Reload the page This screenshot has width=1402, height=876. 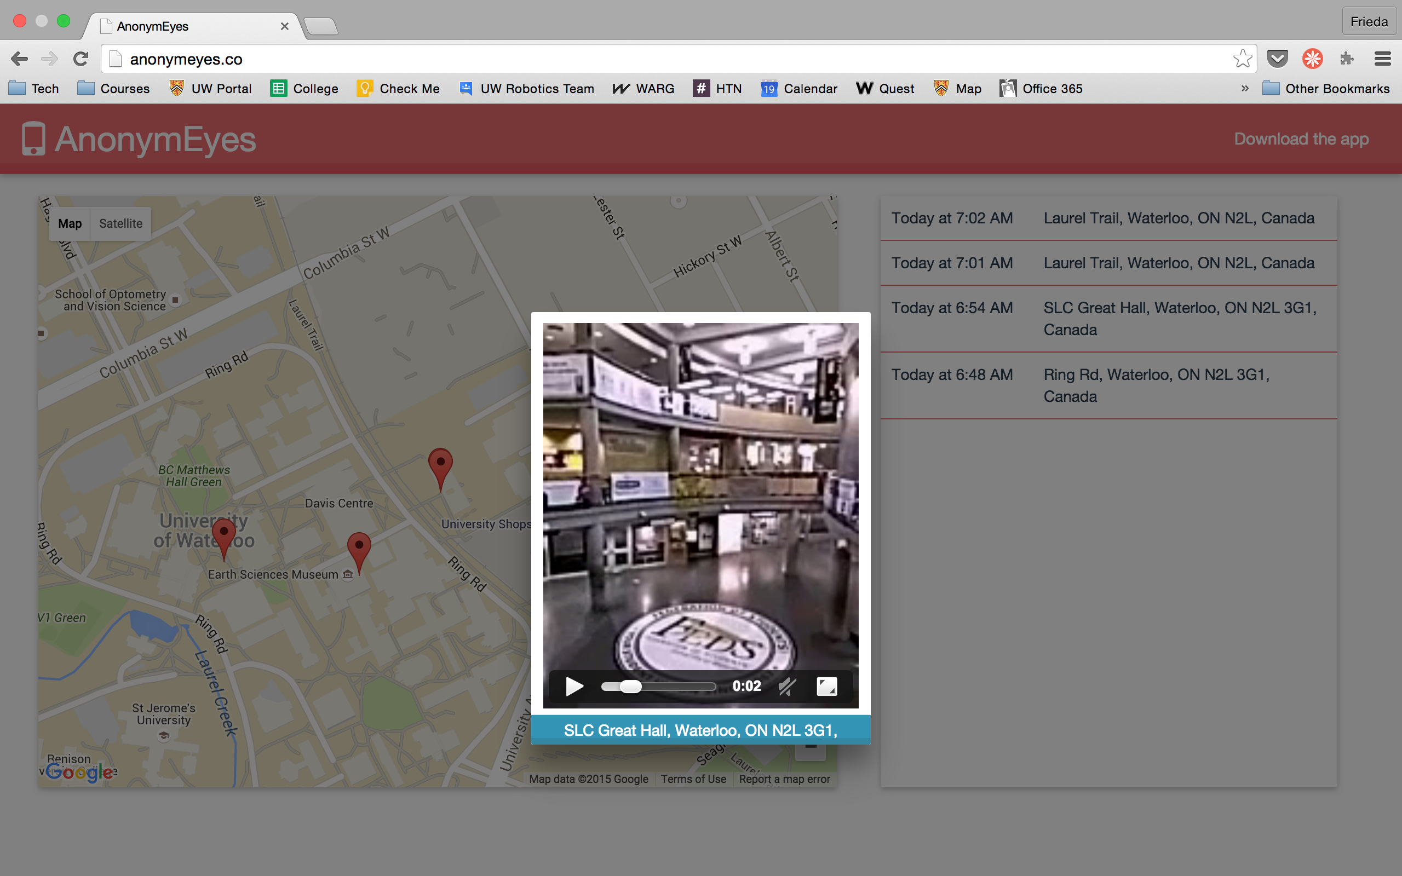pyautogui.click(x=81, y=59)
